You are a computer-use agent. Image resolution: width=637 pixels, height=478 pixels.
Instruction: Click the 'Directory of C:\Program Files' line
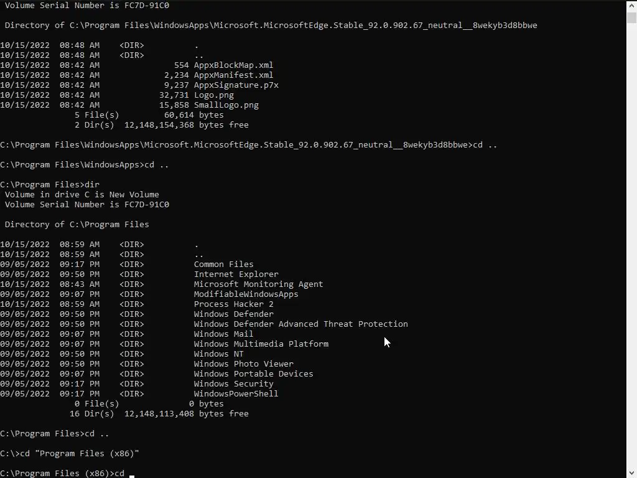[77, 225]
